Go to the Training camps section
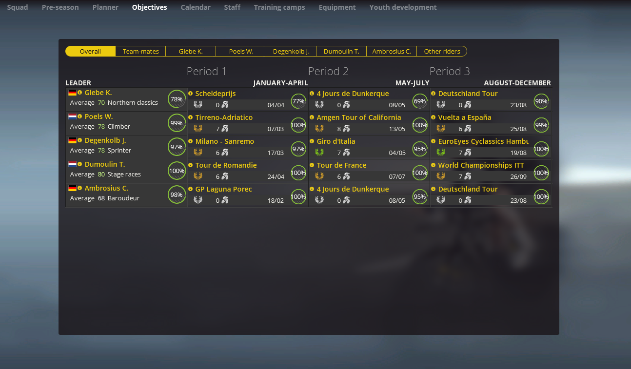Screen dimensions: 631x369 pos(279,7)
